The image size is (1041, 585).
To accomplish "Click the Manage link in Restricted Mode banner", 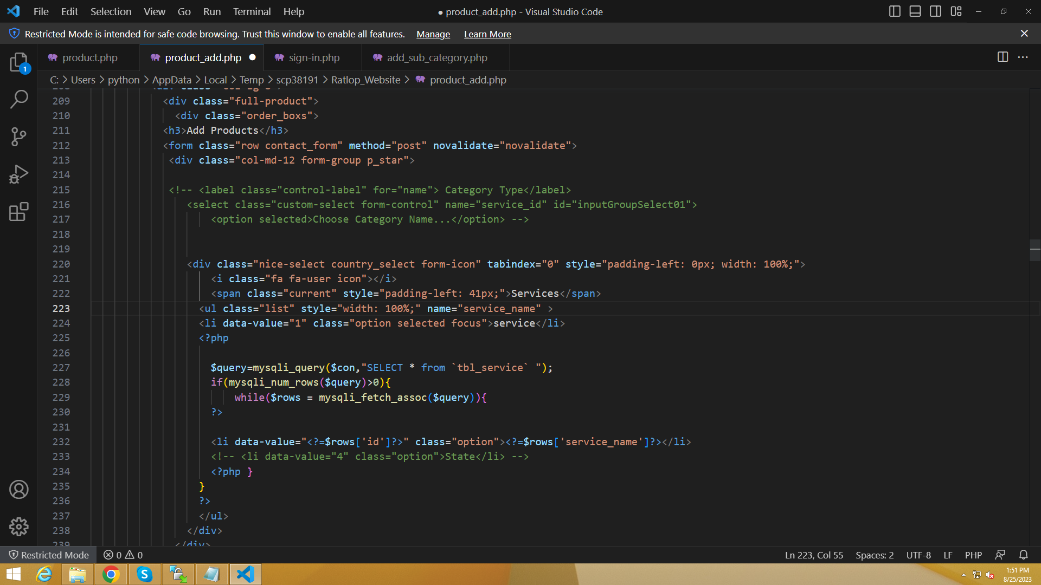I will click(433, 34).
